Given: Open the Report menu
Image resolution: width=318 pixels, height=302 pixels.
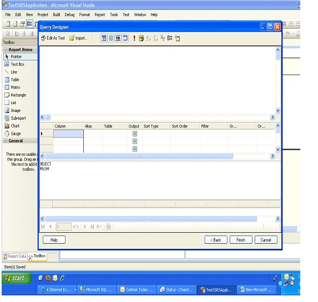Looking at the screenshot, I should click(x=100, y=15).
